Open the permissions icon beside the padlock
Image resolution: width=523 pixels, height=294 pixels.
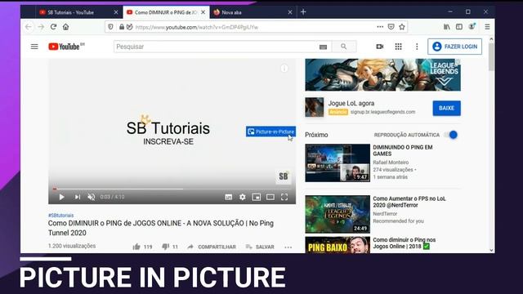tap(129, 27)
